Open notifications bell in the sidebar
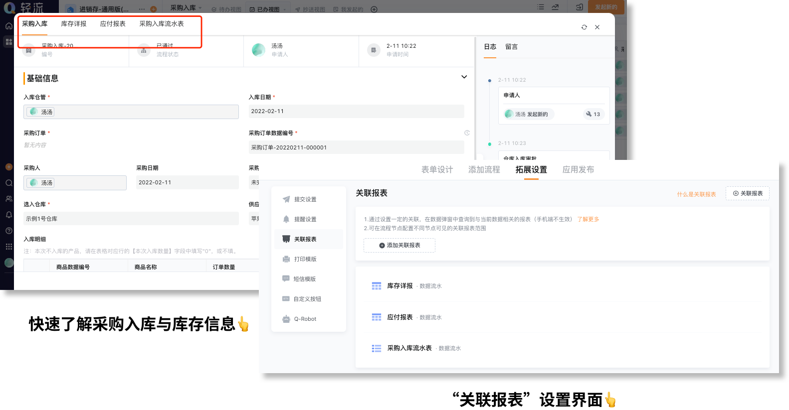 click(9, 215)
